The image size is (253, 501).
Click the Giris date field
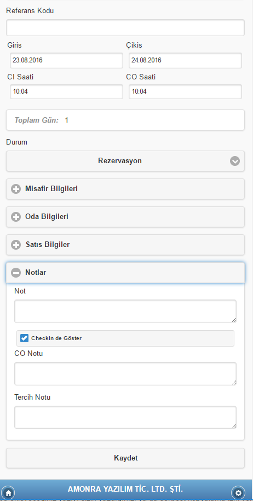pos(66,60)
